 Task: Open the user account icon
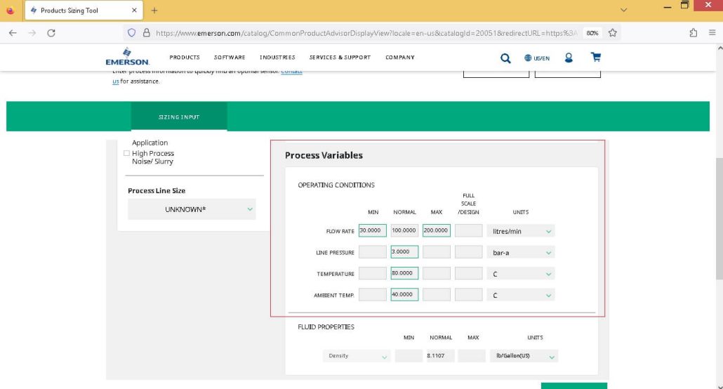click(x=569, y=58)
